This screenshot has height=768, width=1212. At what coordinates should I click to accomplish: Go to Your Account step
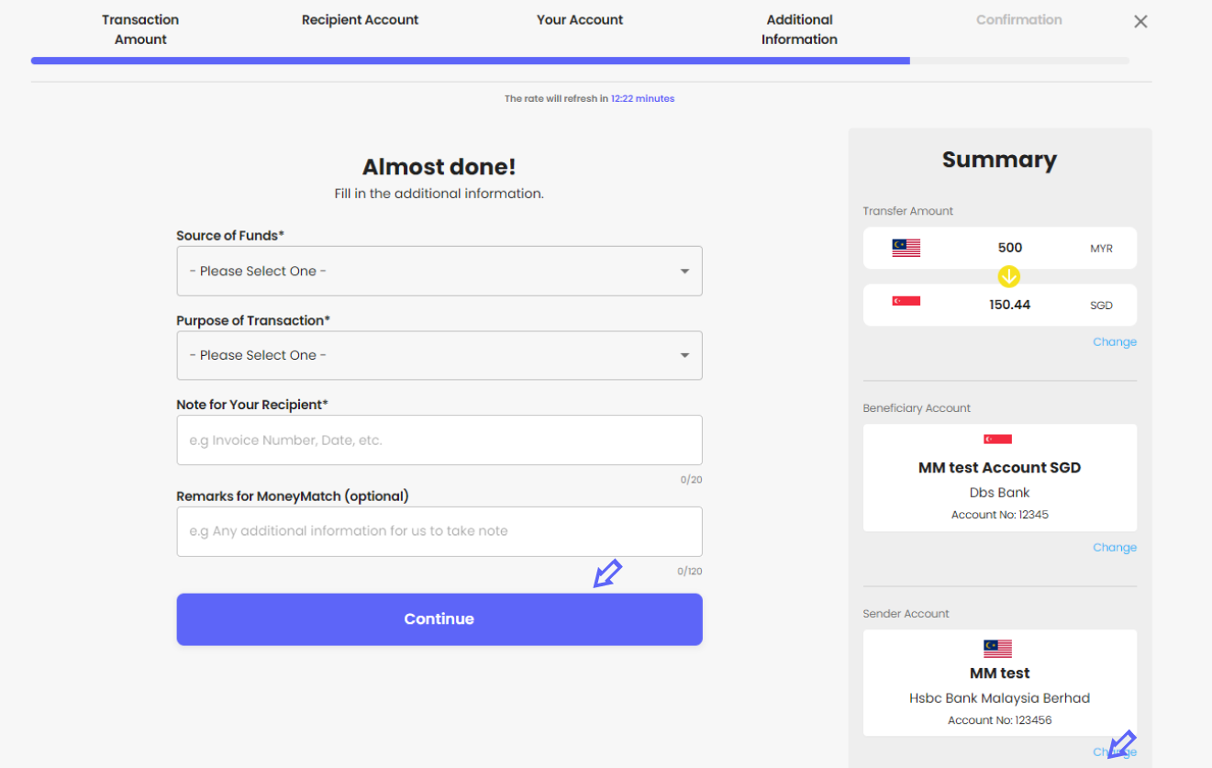coord(580,19)
